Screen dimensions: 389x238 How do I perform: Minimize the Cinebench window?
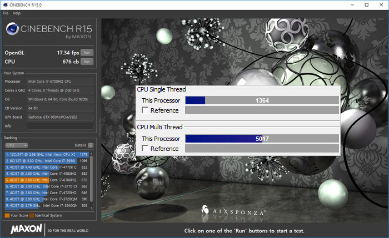click(352, 5)
